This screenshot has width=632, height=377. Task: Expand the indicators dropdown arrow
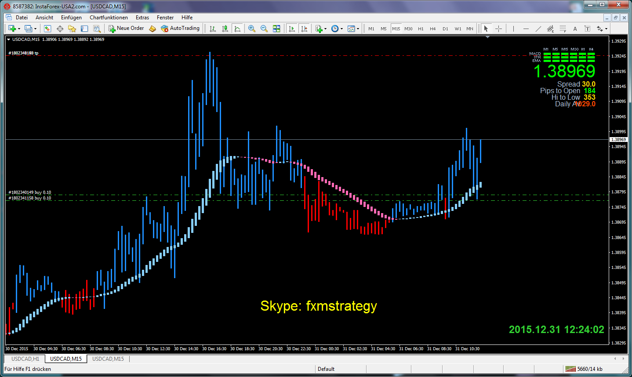point(326,29)
